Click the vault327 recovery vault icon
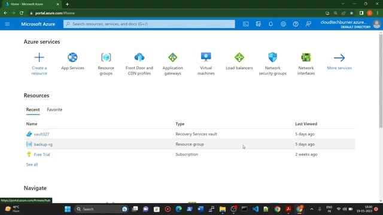The image size is (383, 215). click(x=29, y=134)
